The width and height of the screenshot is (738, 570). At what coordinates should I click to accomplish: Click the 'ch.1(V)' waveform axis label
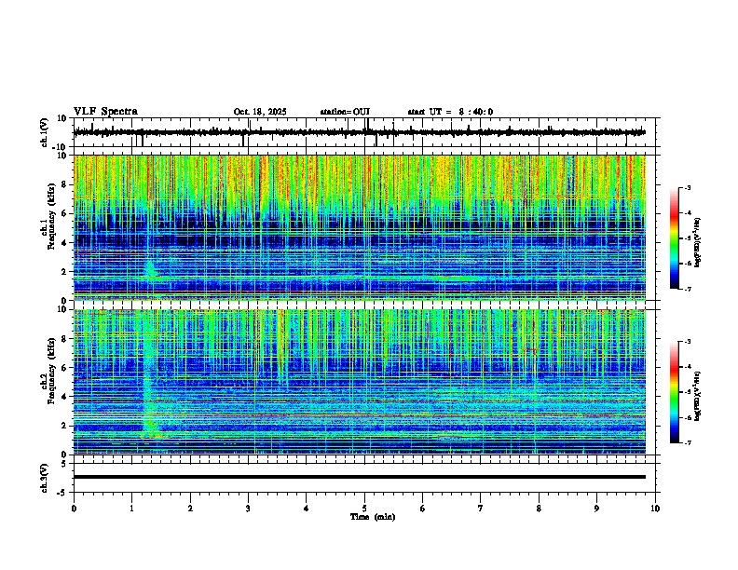(x=45, y=132)
